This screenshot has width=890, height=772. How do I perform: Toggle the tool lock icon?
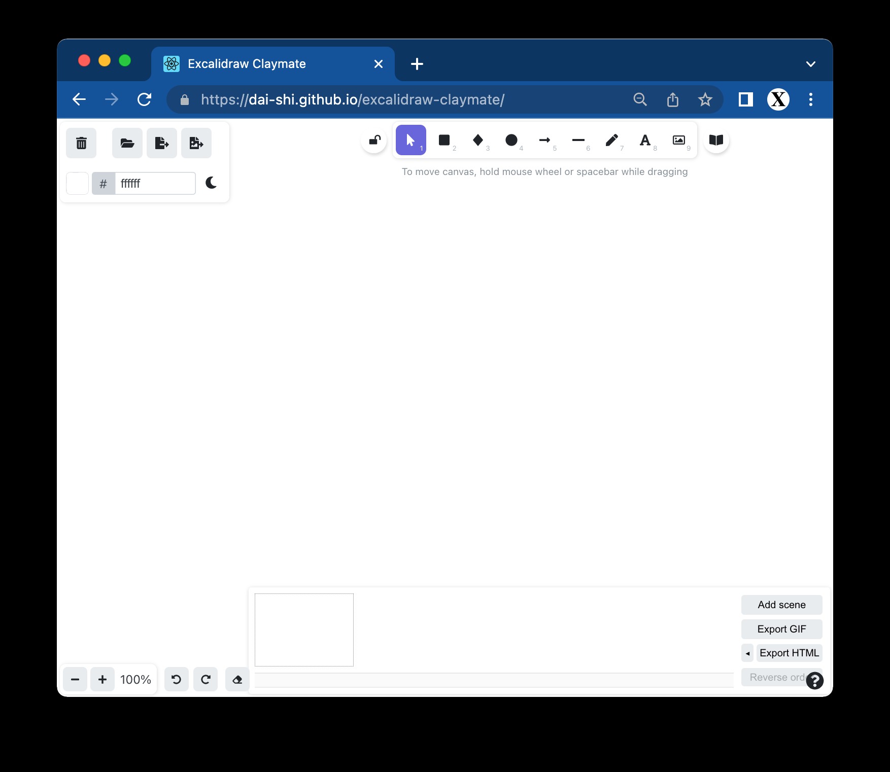click(374, 140)
